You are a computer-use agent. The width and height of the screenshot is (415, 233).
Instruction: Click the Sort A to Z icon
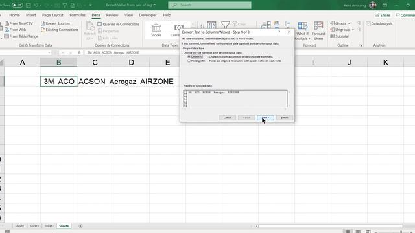[x=202, y=25]
